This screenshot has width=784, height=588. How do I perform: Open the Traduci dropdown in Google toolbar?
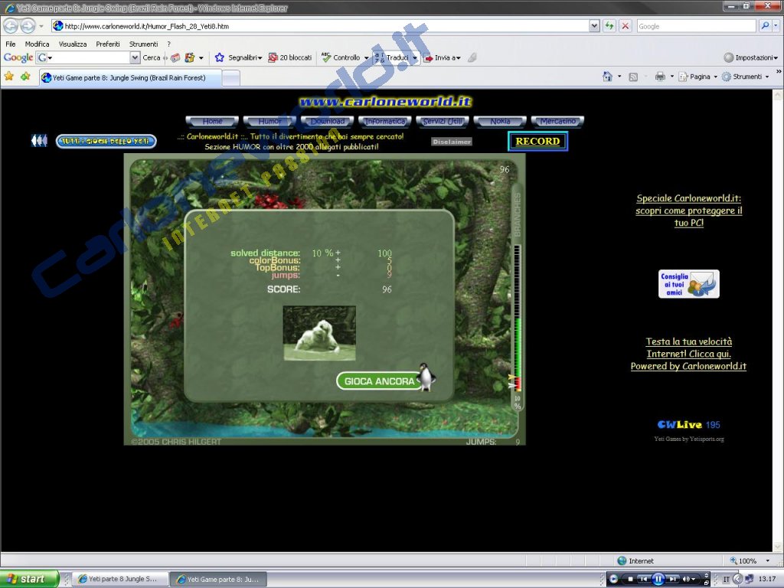[x=415, y=57]
